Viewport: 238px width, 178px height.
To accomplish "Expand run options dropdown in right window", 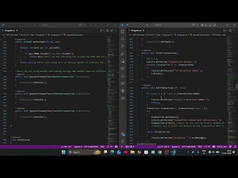I will point(227,30).
